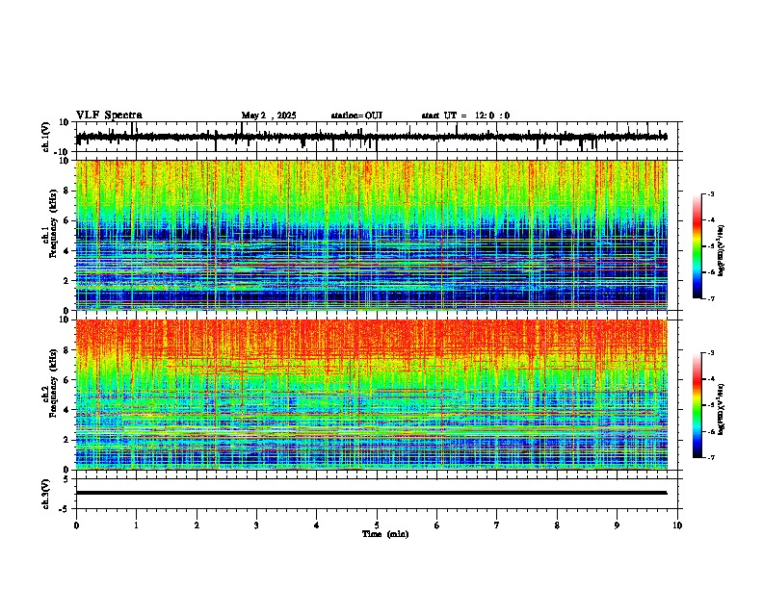Click the ch.1 spectrogram color scale bar
The image size is (763, 589).
point(697,246)
